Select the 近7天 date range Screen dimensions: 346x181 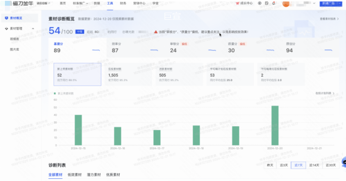298,165
